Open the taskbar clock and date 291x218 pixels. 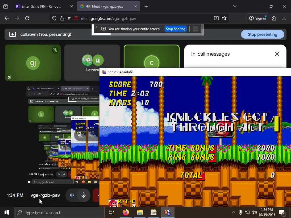[x=267, y=212]
